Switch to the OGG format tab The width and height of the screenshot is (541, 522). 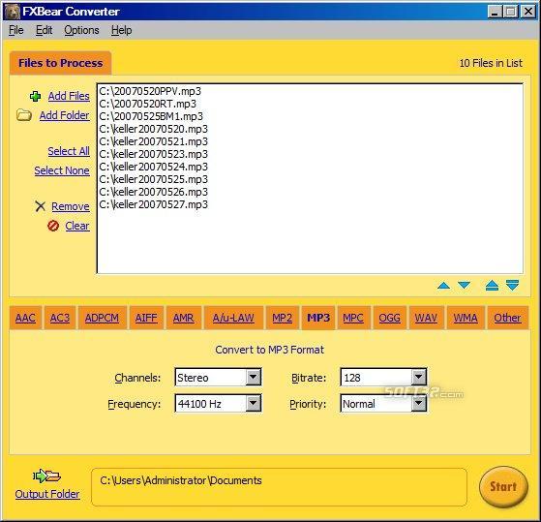tap(390, 318)
